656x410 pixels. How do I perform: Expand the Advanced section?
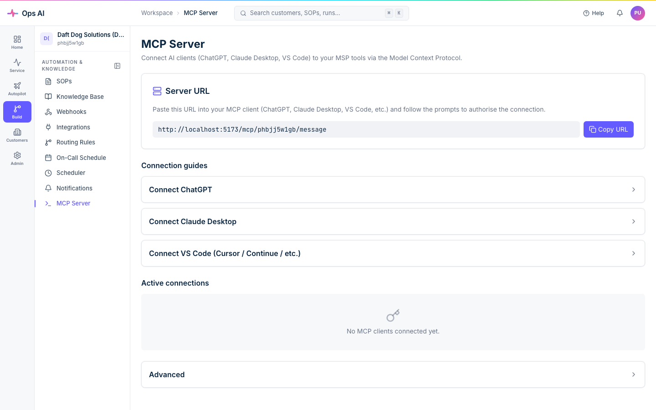coord(393,374)
